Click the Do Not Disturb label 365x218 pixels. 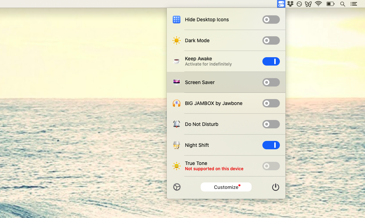click(202, 124)
